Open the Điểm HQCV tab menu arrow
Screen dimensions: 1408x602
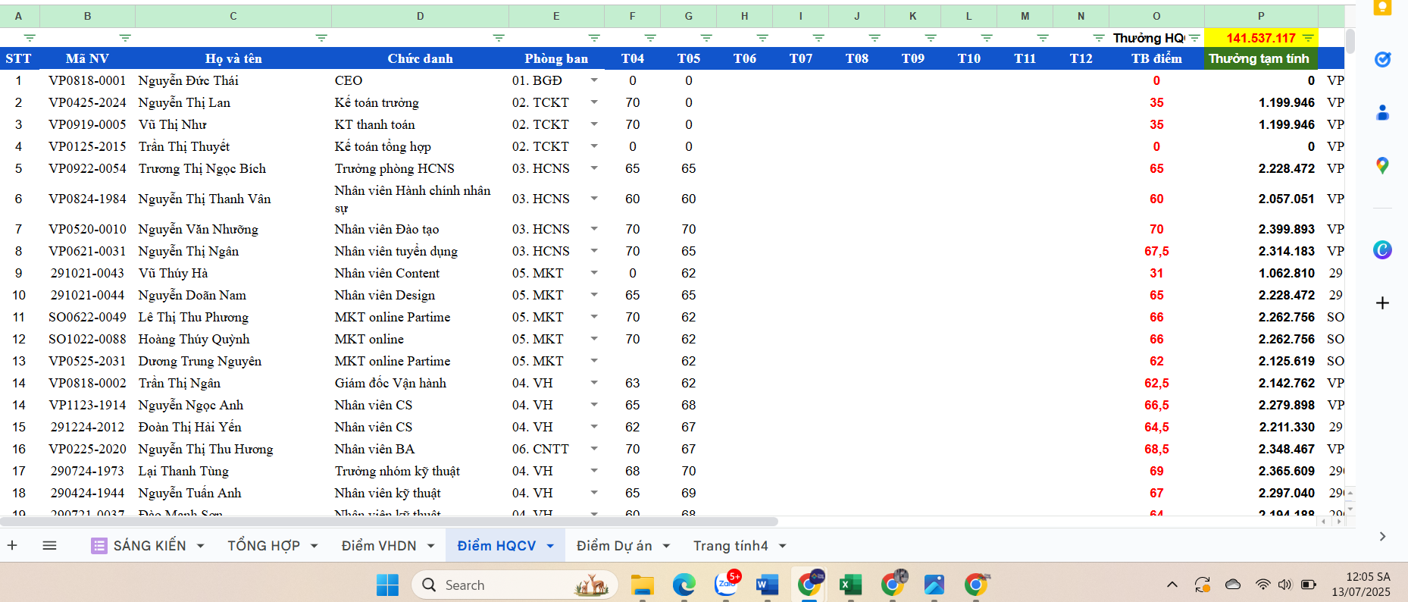point(550,546)
